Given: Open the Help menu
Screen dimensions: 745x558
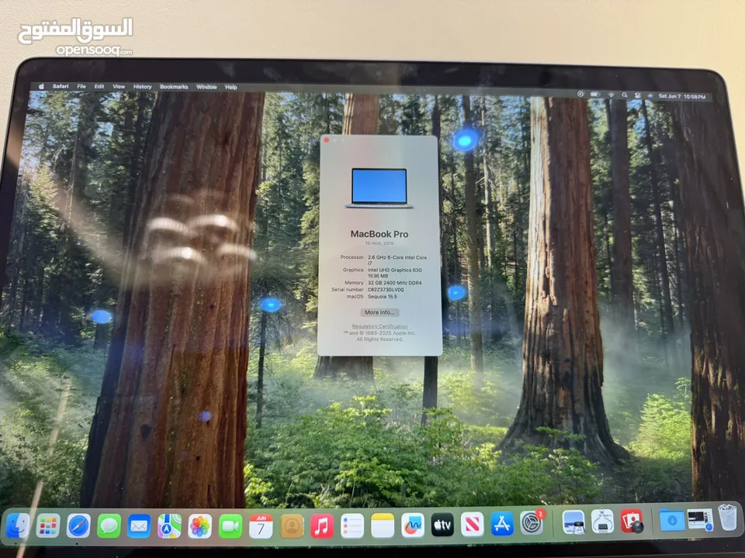Looking at the screenshot, I should pyautogui.click(x=231, y=88).
